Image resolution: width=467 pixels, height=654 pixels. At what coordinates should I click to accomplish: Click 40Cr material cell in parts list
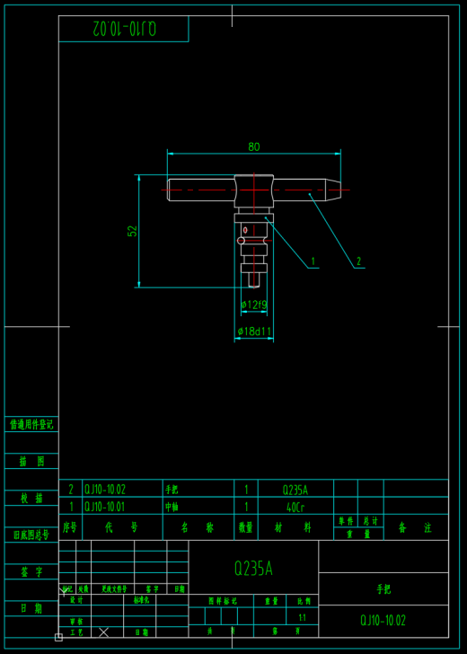pos(295,508)
